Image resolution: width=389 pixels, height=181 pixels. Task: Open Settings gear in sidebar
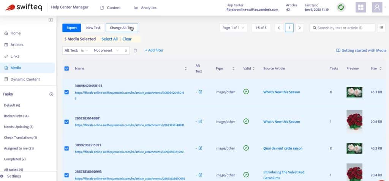2,176
